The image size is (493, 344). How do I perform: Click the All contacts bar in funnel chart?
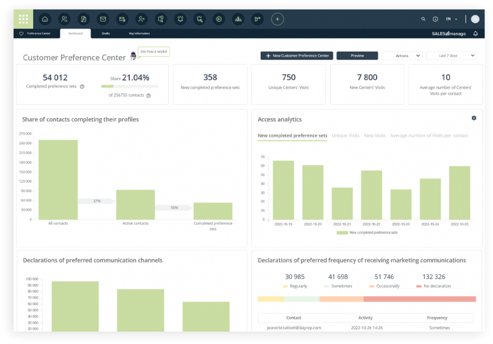(58, 180)
